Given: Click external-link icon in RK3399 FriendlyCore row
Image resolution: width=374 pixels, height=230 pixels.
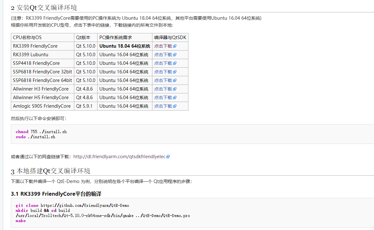Looking at the screenshot, I should [x=175, y=46].
